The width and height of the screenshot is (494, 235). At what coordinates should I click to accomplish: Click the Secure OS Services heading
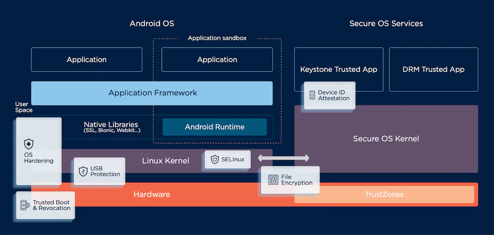[386, 23]
